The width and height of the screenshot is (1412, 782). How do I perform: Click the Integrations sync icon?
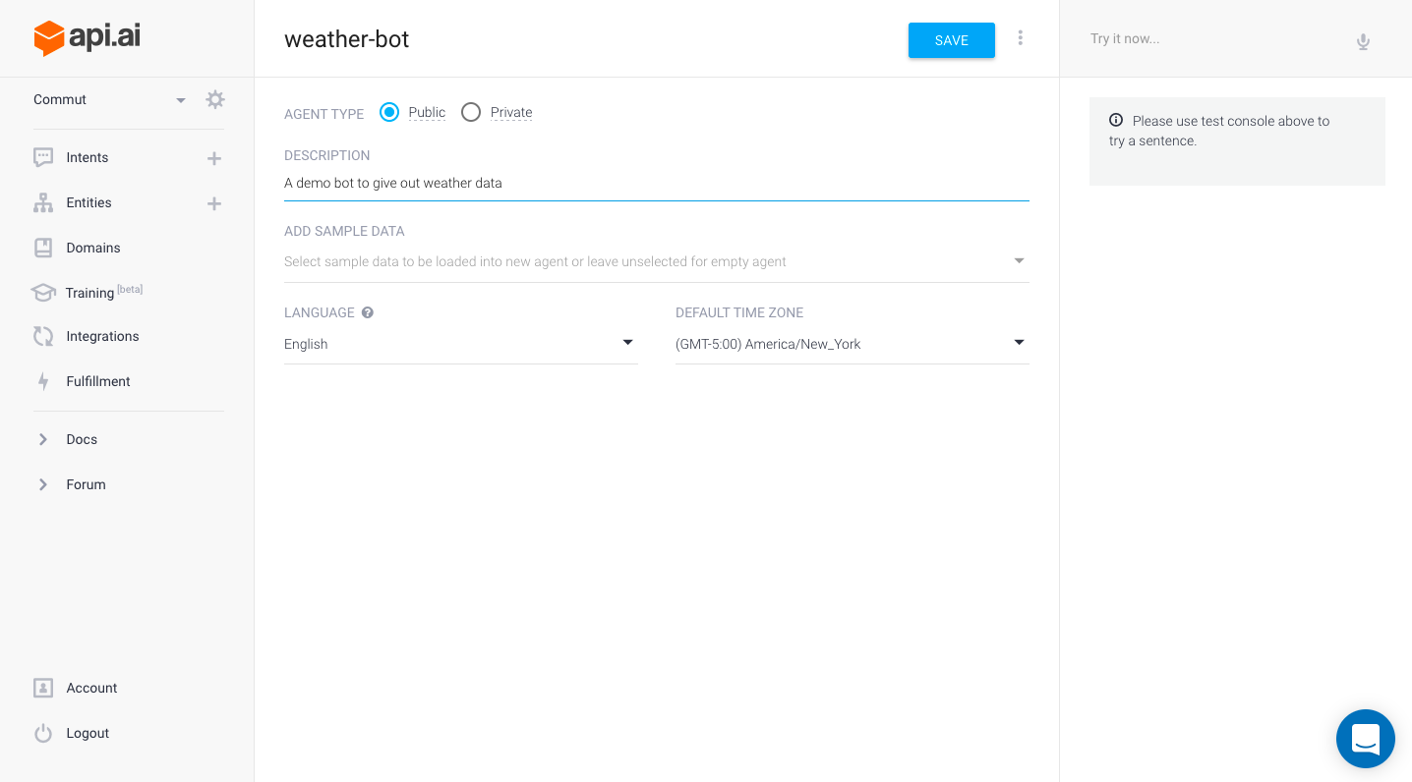[42, 336]
